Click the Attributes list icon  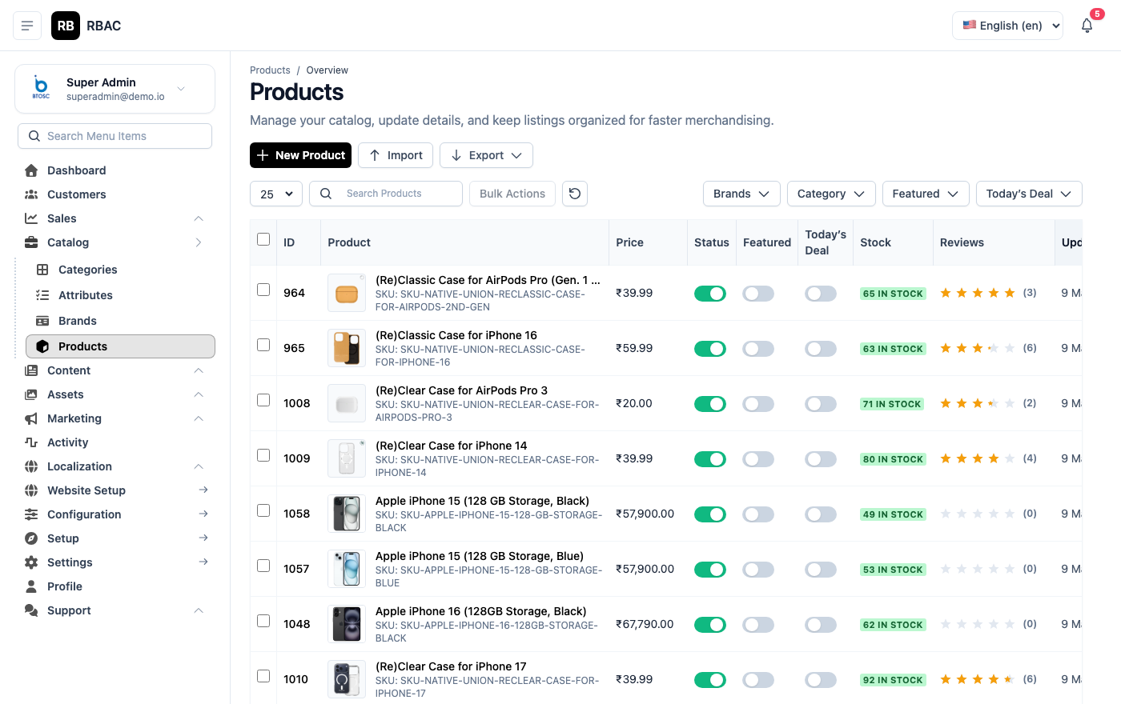[42, 295]
